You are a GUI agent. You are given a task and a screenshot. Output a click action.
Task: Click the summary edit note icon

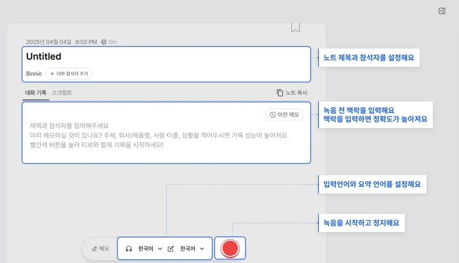tap(171, 249)
